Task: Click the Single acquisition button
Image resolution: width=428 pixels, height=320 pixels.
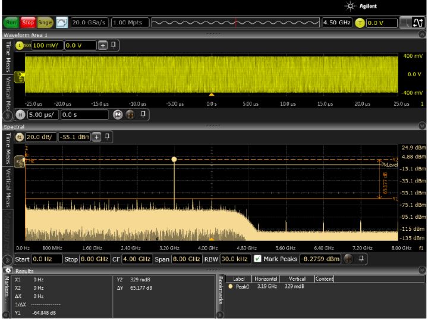Action: click(45, 23)
